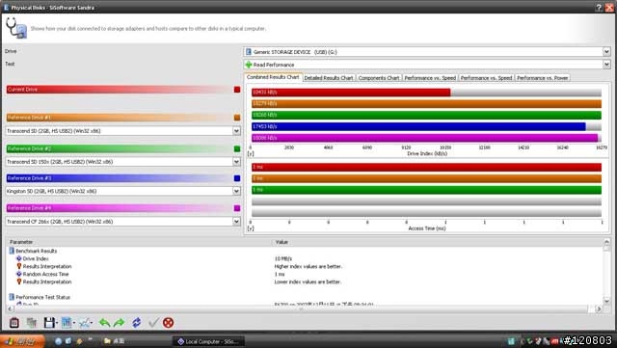Image resolution: width=617 pixels, height=348 pixels.
Task: Click the Random Access Time row icon
Action: [18, 274]
